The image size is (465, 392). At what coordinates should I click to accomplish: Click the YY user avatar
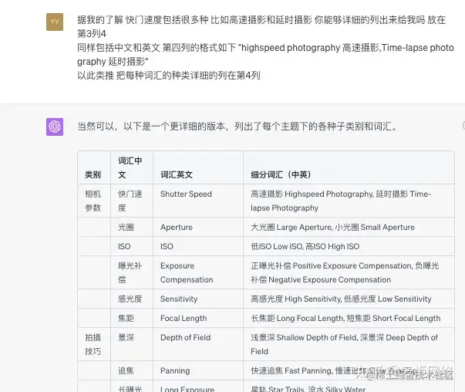pos(55,22)
